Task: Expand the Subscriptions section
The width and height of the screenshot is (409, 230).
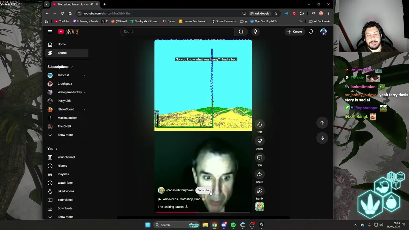Action: pos(60,67)
